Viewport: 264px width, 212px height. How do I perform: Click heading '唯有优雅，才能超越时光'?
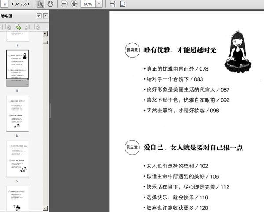click(180, 50)
